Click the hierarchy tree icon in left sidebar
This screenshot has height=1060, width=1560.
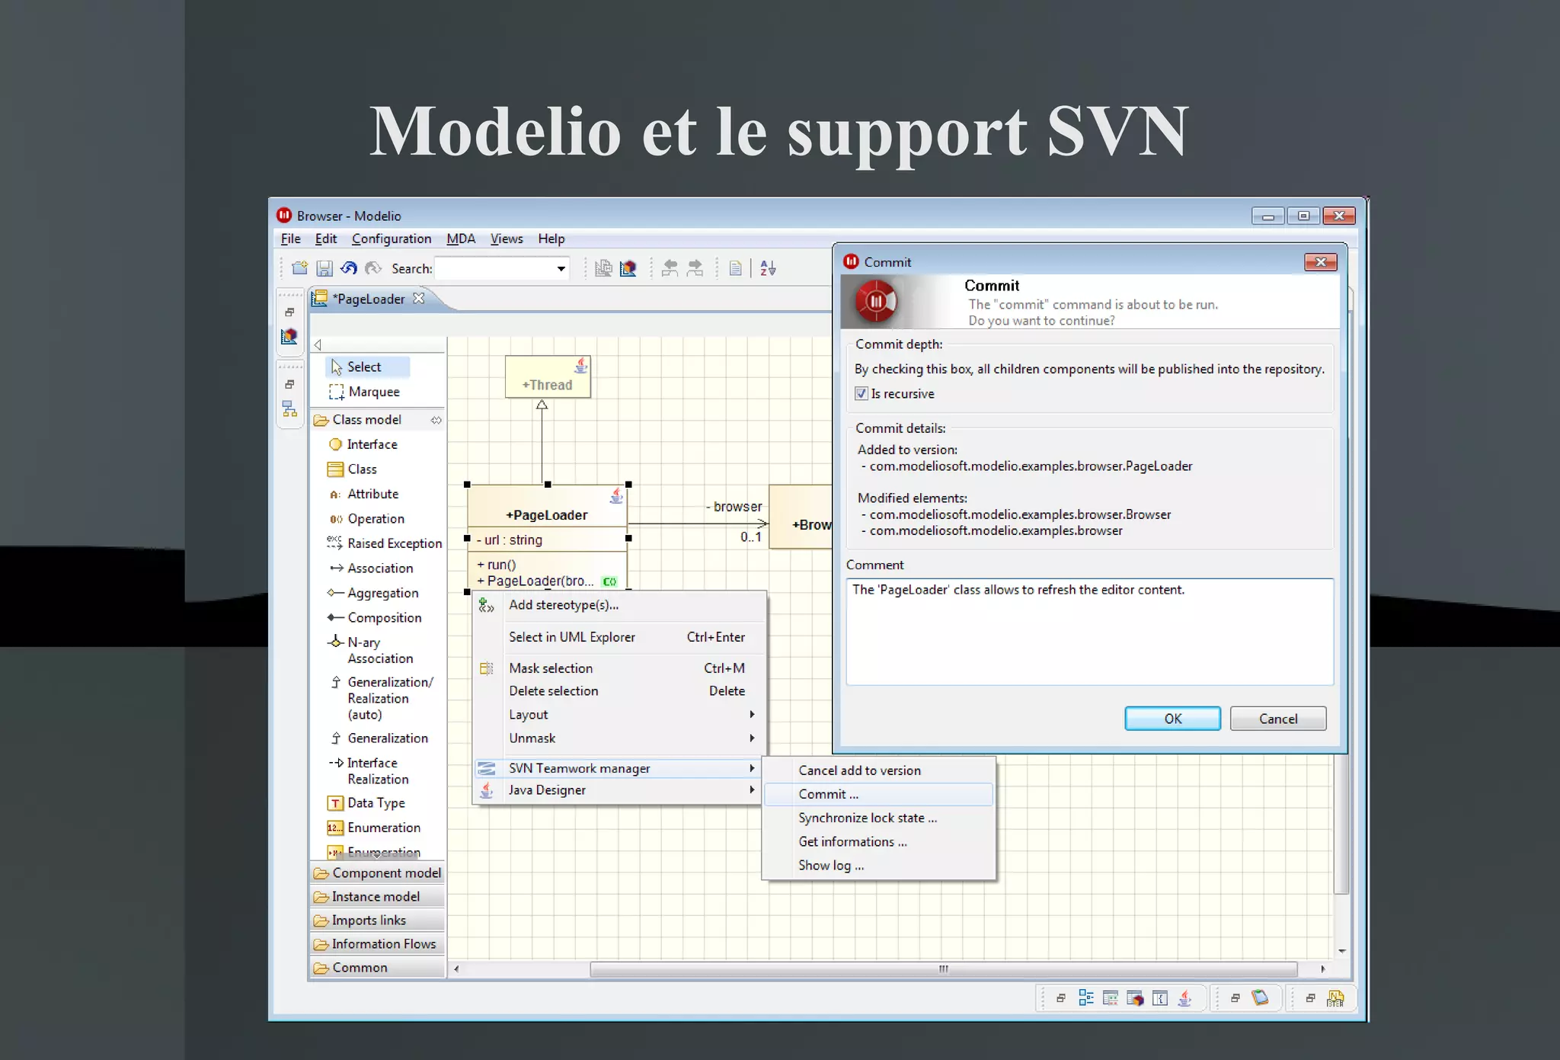click(289, 409)
